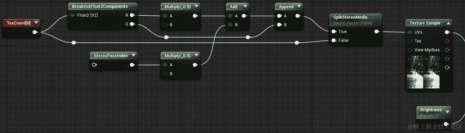Click input pin A on Multiply after StereoPassIndex

(165, 65)
